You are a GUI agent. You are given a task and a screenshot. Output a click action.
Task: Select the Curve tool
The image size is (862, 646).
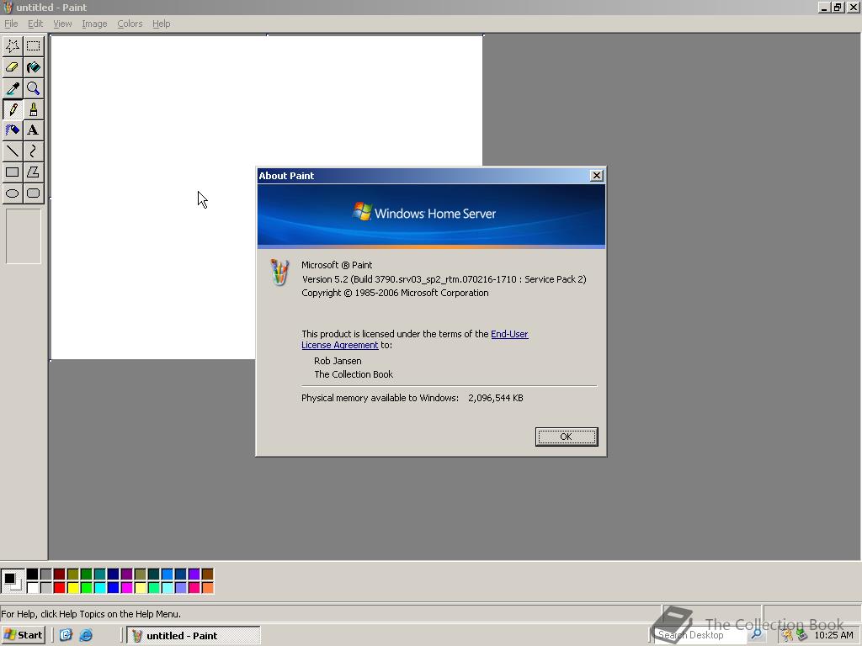[x=34, y=151]
